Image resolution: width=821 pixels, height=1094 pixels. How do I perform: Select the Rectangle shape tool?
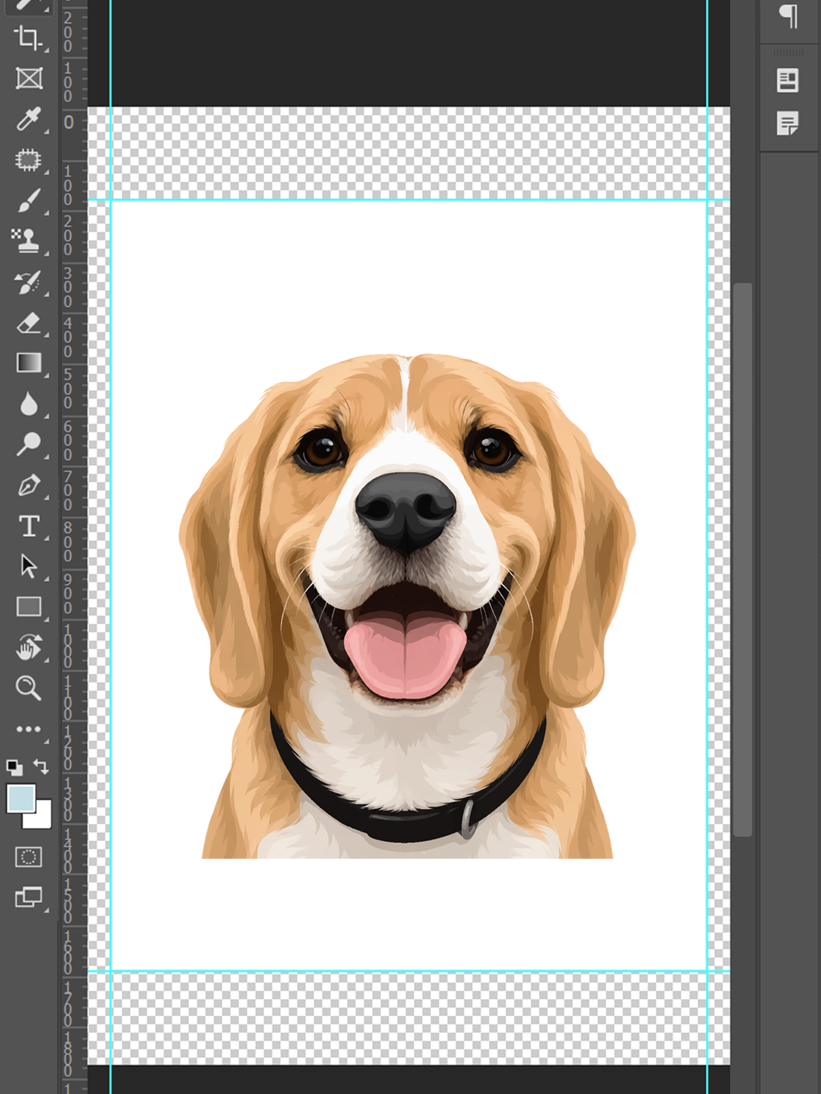(x=29, y=606)
